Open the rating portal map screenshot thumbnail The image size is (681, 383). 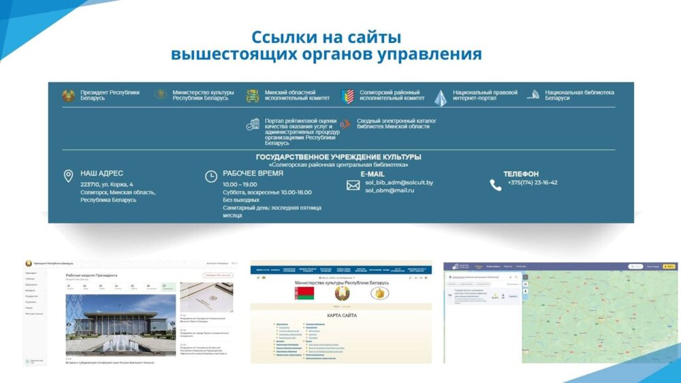(x=560, y=312)
